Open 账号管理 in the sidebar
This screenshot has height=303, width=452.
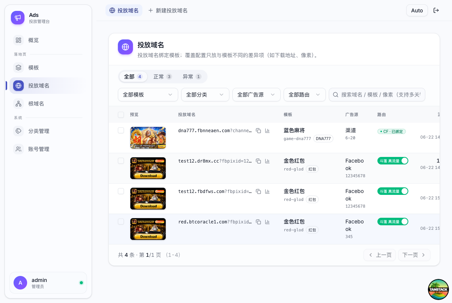coord(46,149)
